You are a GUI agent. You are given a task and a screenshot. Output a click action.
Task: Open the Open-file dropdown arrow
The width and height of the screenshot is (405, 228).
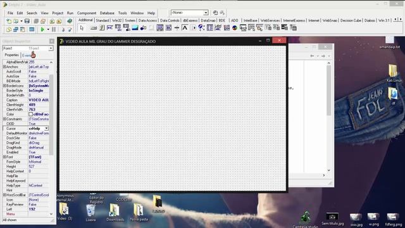21,21
